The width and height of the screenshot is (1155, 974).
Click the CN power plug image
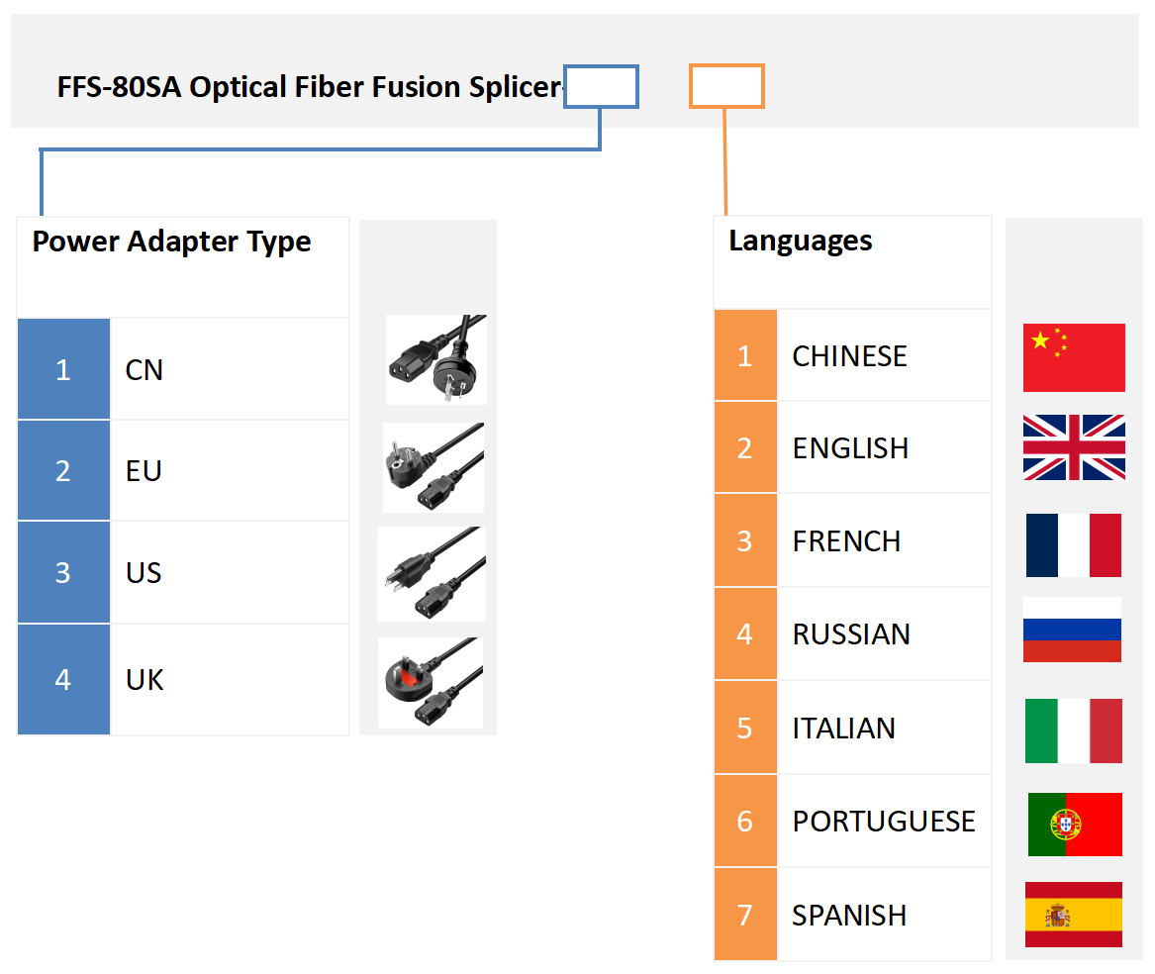pos(435,359)
